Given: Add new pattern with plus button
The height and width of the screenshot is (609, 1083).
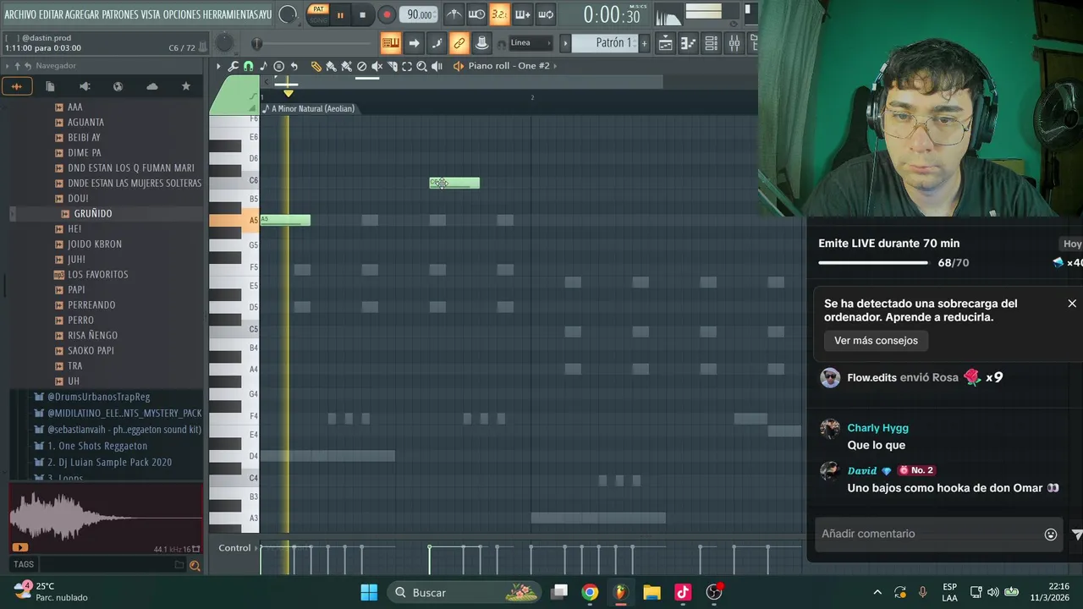Looking at the screenshot, I should click(x=644, y=43).
